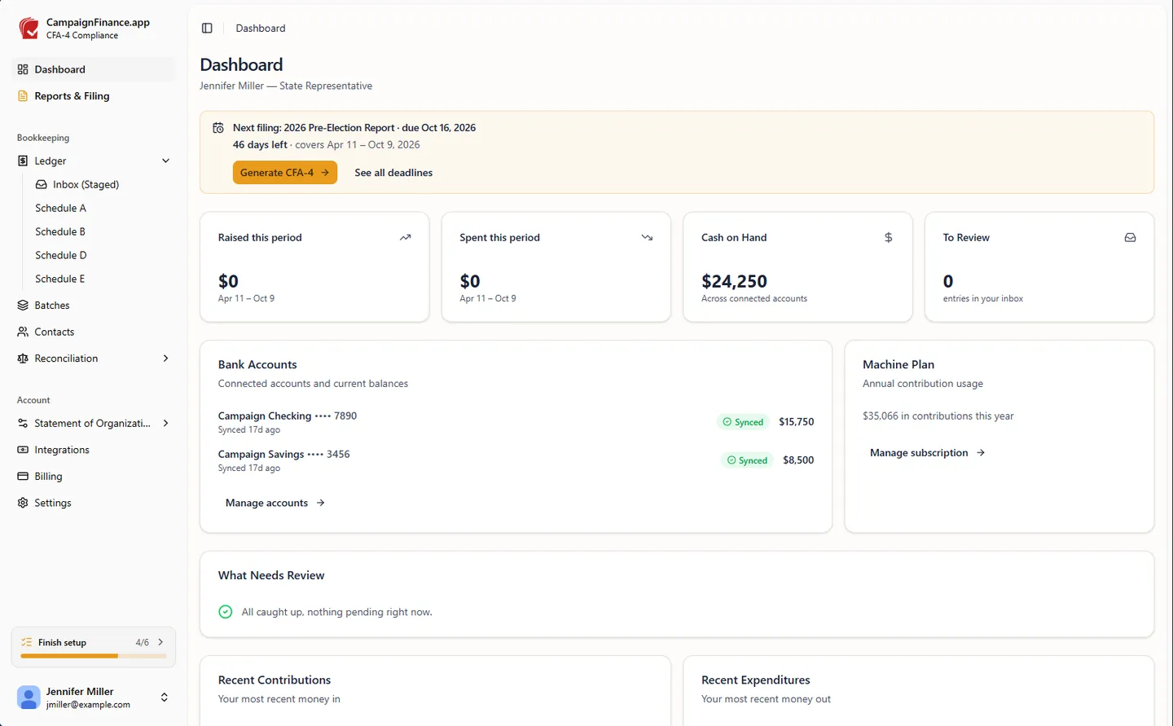Expand Statement of Organization chevron

click(166, 424)
